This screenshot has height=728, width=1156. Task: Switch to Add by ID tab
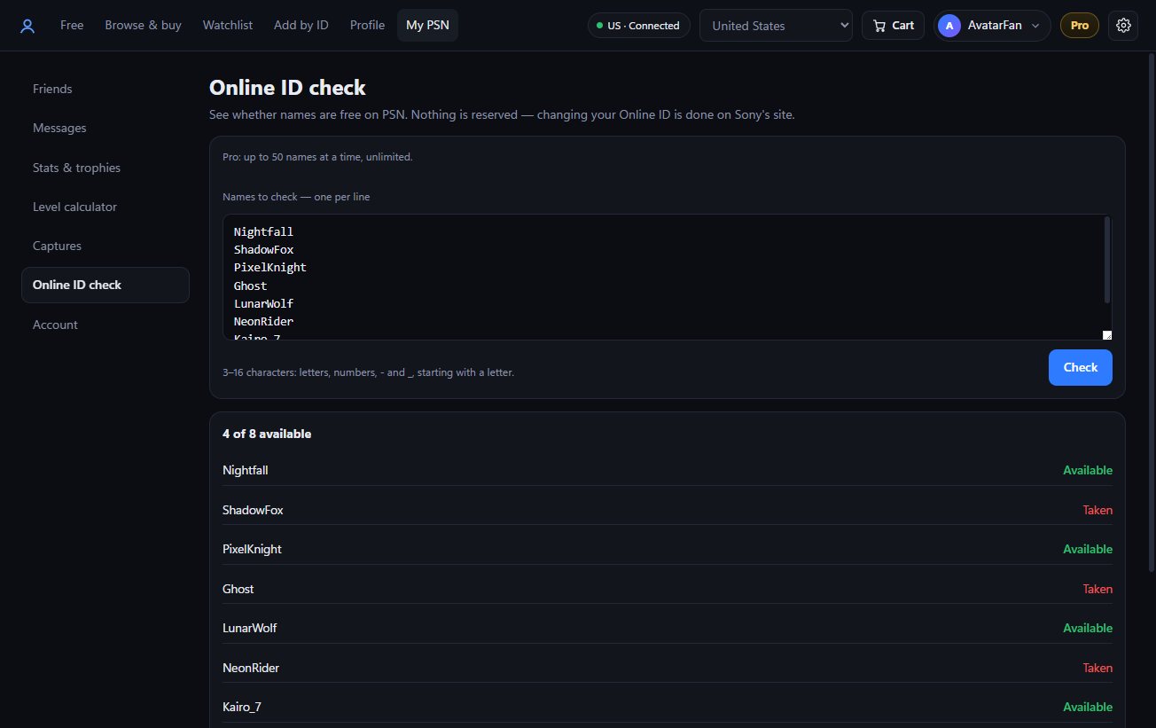tap(301, 26)
